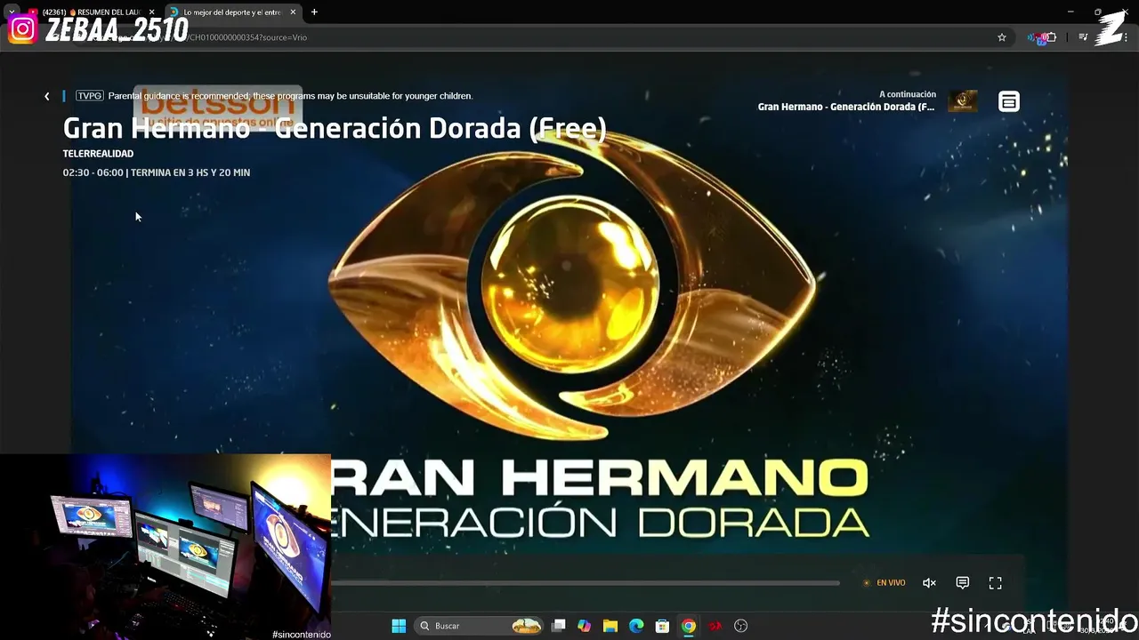Click the 'A continuación' label
The image size is (1139, 640).
908,94
